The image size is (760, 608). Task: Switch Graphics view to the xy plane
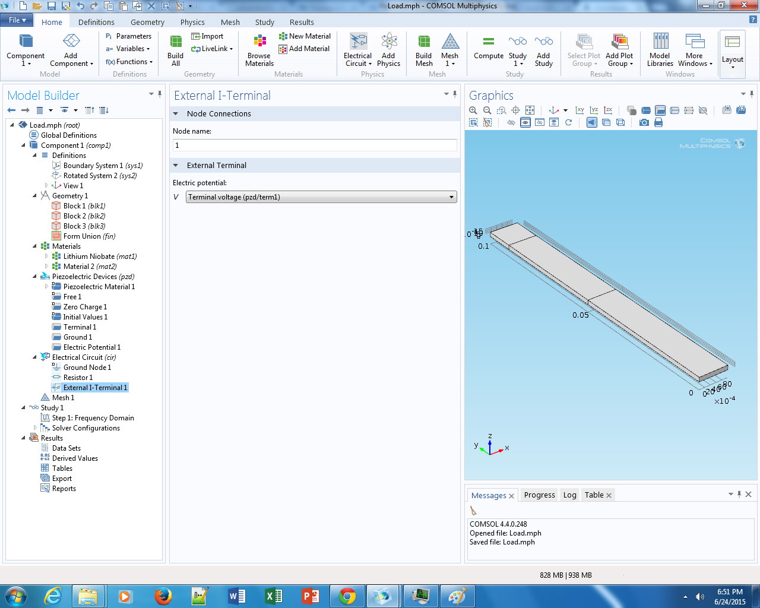click(579, 110)
